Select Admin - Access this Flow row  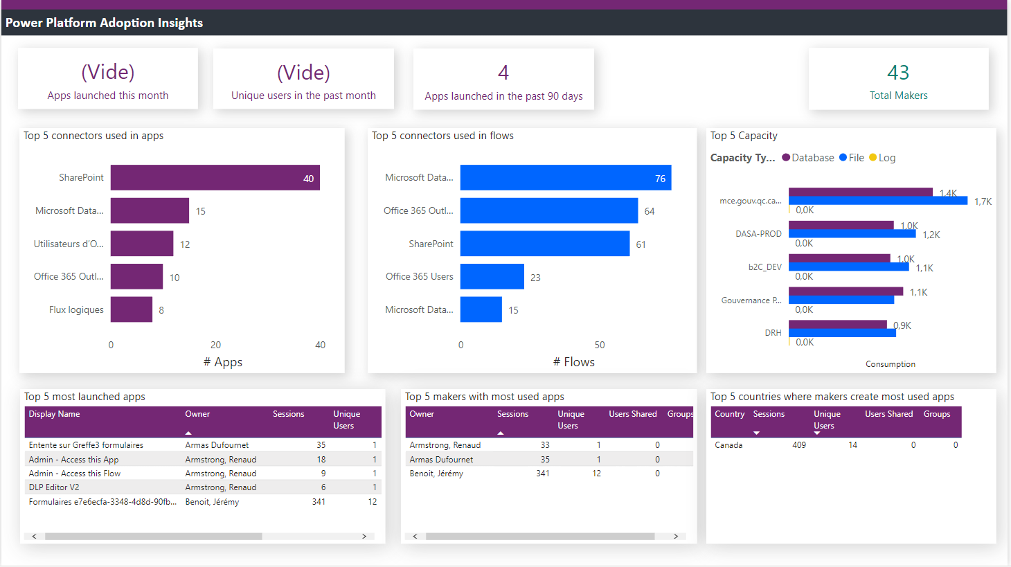coord(203,474)
